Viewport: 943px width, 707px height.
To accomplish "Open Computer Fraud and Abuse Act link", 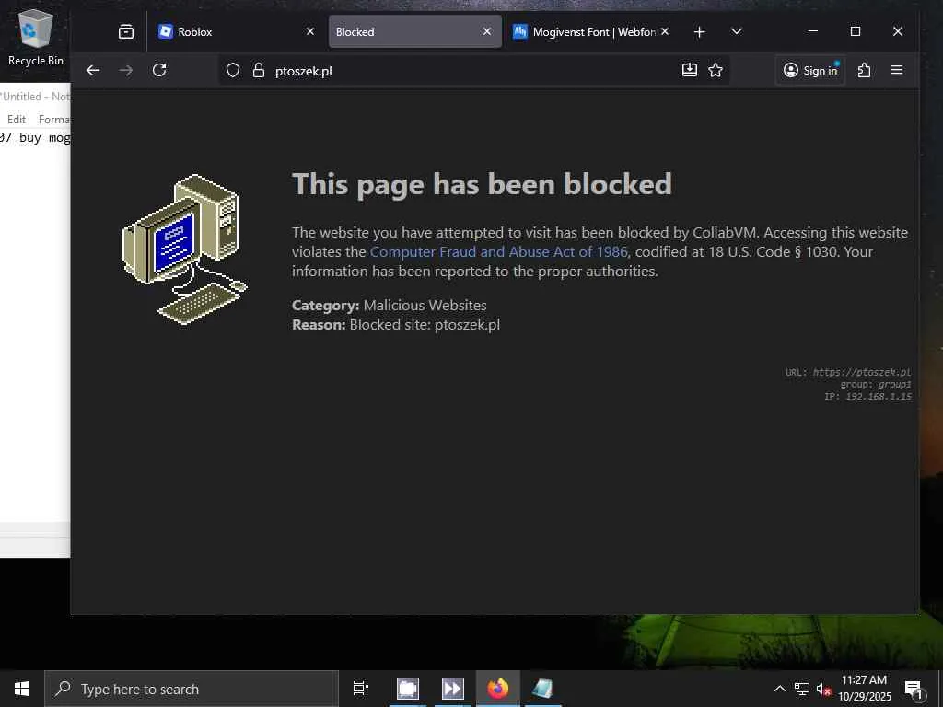I will pos(498,252).
